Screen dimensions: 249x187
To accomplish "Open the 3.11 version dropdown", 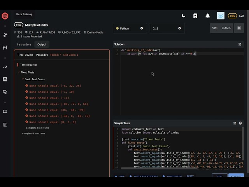I will point(167,28).
